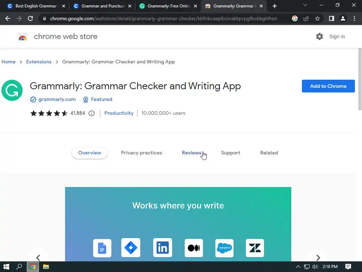
Task: Click the star rating display
Action: tap(49, 113)
